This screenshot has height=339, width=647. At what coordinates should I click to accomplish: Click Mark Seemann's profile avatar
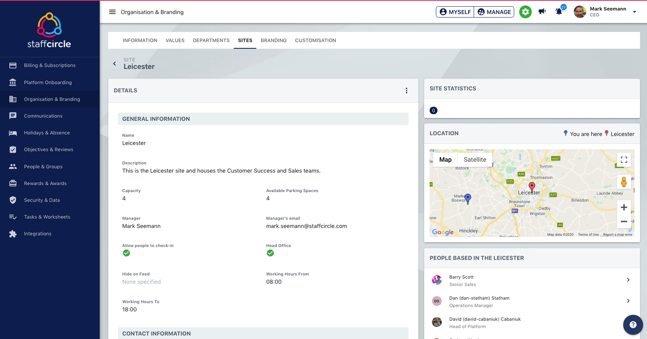(x=580, y=12)
